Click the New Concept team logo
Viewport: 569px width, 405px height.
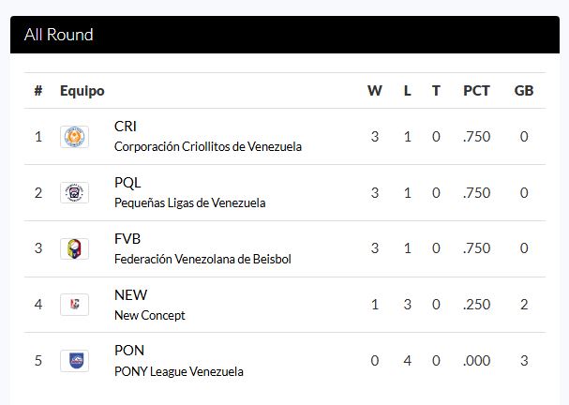click(74, 305)
